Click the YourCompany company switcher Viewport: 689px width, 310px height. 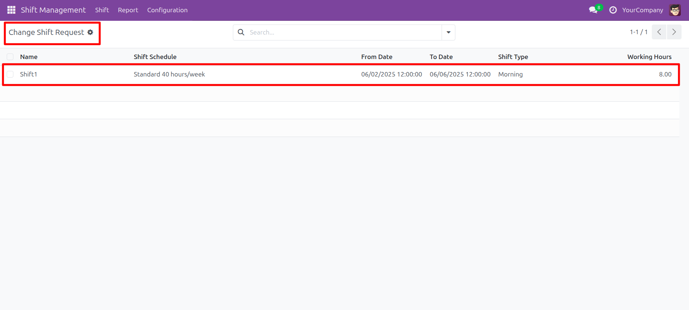coord(642,10)
